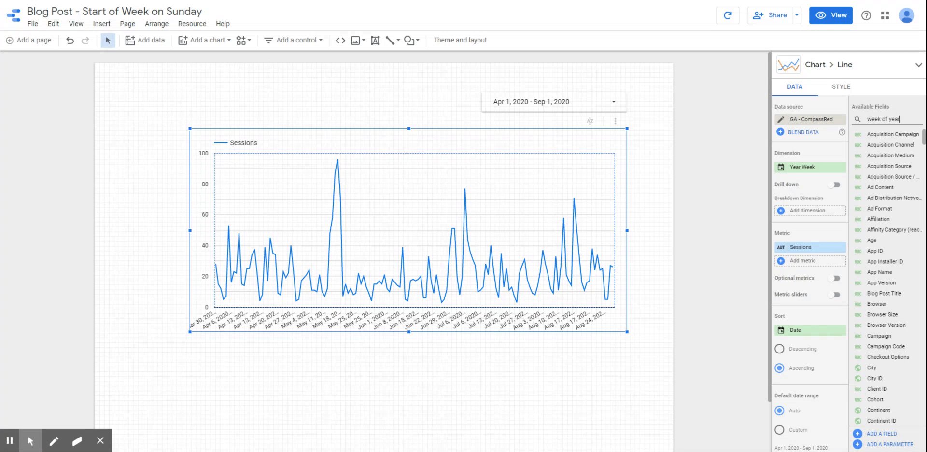This screenshot has width=927, height=452.
Task: Click the edit data source pencil icon
Action: pos(781,119)
